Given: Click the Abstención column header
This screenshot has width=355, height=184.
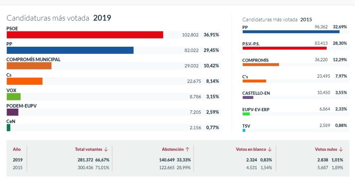Looking at the screenshot, I should click(173, 149).
